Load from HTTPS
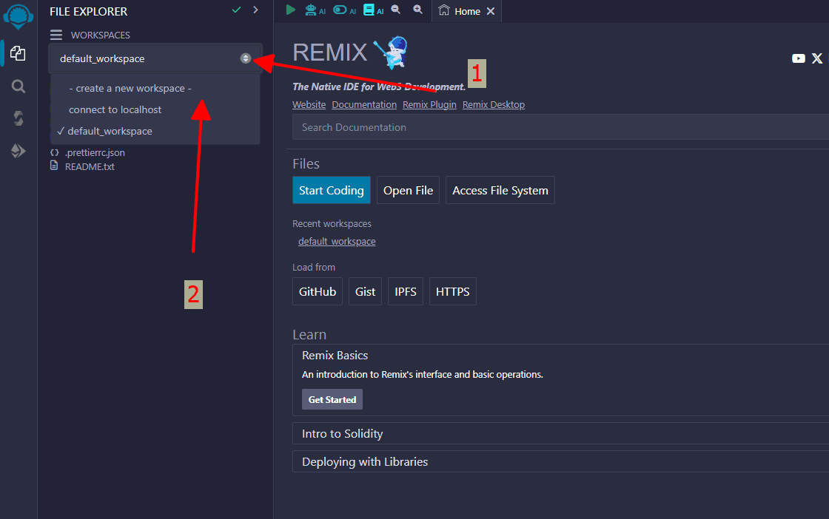 [x=452, y=291]
